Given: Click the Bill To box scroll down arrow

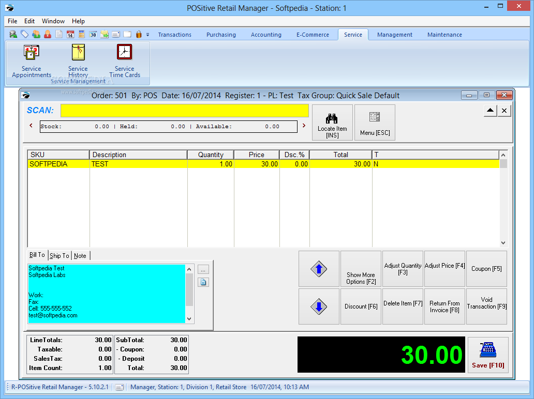Looking at the screenshot, I should pos(189,319).
